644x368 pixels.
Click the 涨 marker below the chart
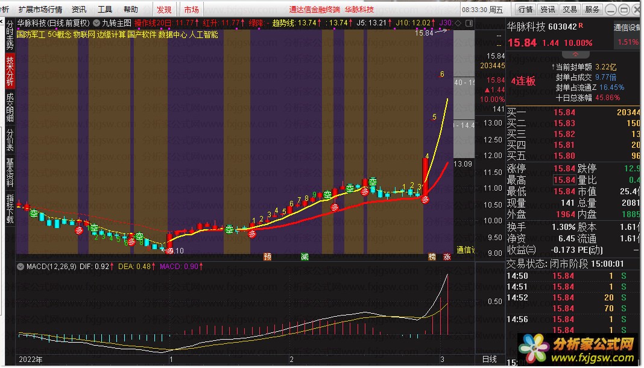tap(447, 257)
